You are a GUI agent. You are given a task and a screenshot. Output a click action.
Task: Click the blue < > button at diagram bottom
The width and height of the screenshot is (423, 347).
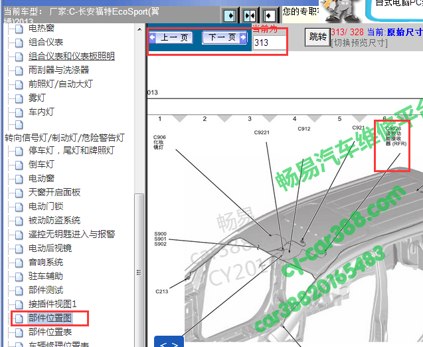pyautogui.click(x=169, y=342)
